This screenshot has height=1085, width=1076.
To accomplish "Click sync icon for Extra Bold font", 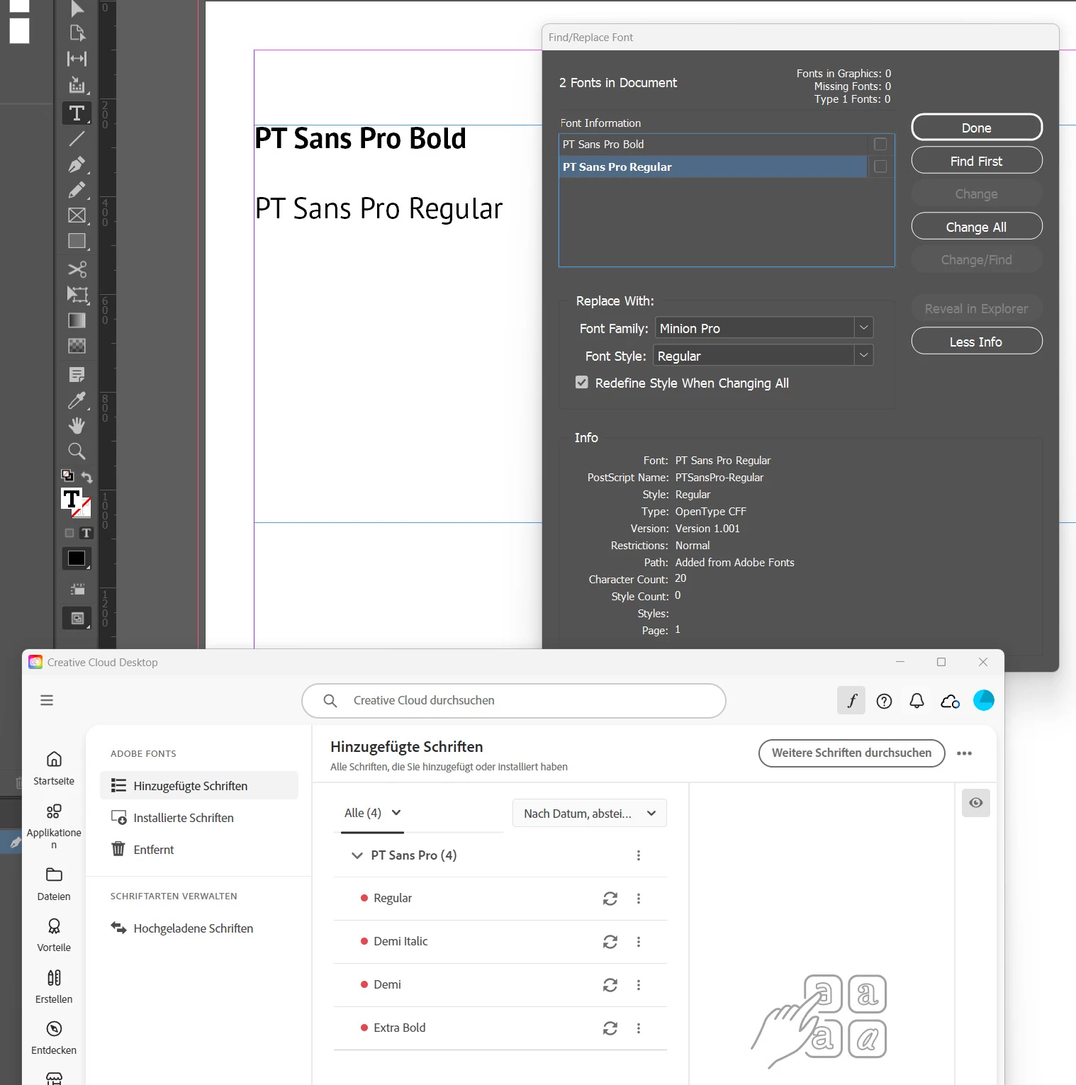I will pos(610,1028).
